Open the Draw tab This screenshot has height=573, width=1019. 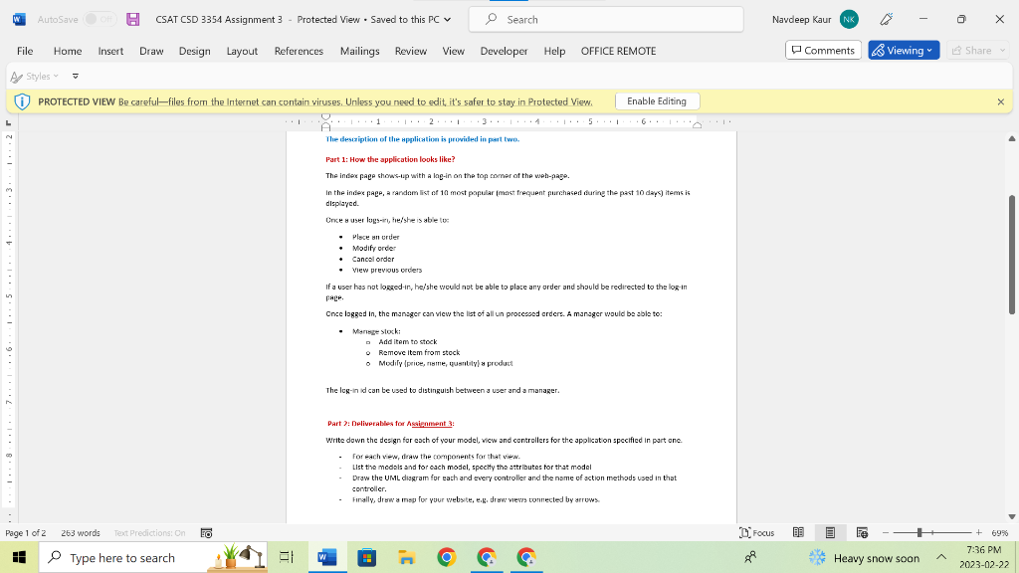click(151, 51)
